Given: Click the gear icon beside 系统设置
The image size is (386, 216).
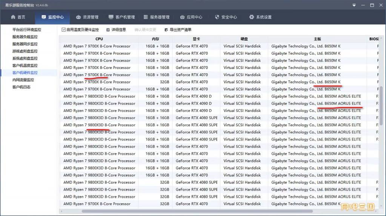Looking at the screenshot, I should (x=251, y=17).
